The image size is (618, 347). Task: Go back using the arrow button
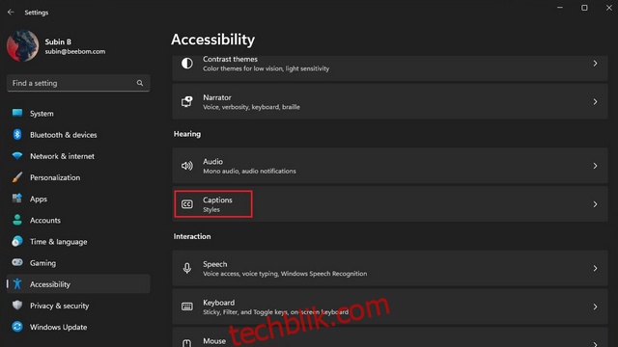(11, 13)
